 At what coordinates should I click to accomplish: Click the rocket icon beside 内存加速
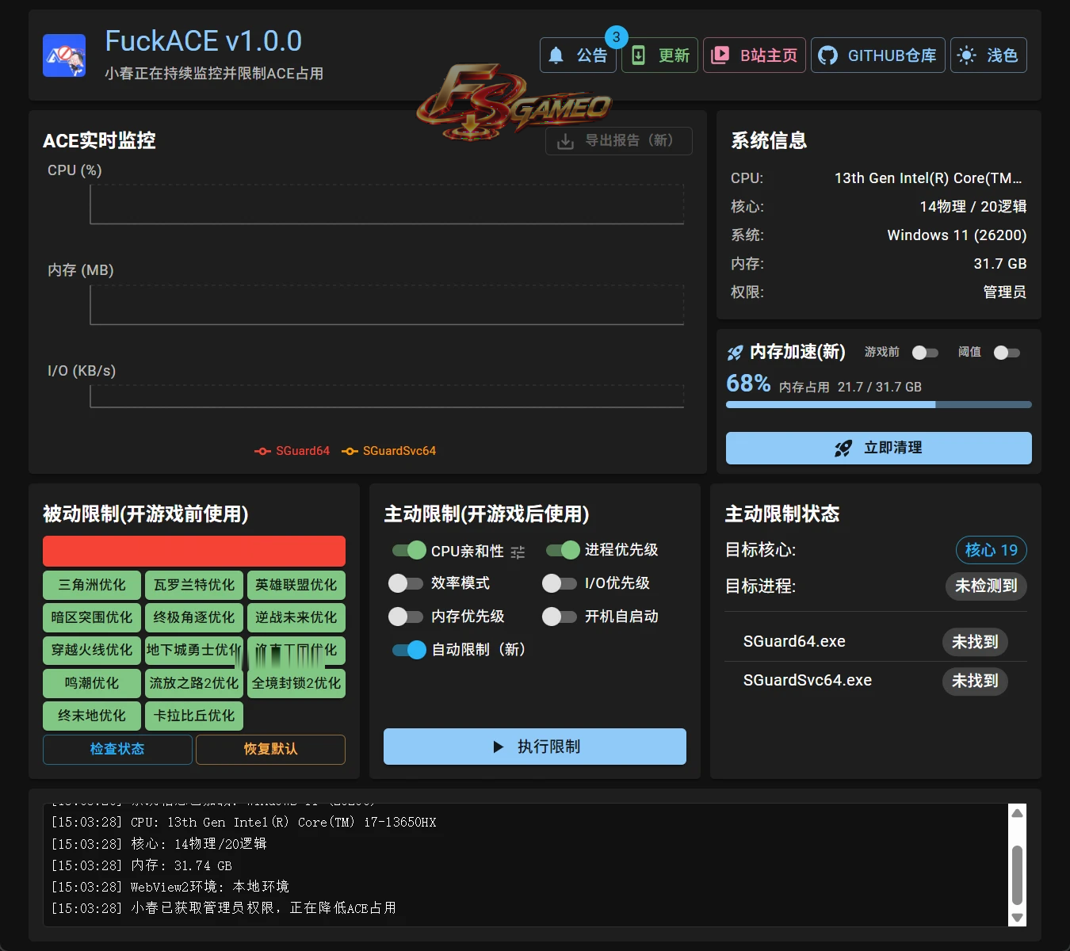click(736, 353)
